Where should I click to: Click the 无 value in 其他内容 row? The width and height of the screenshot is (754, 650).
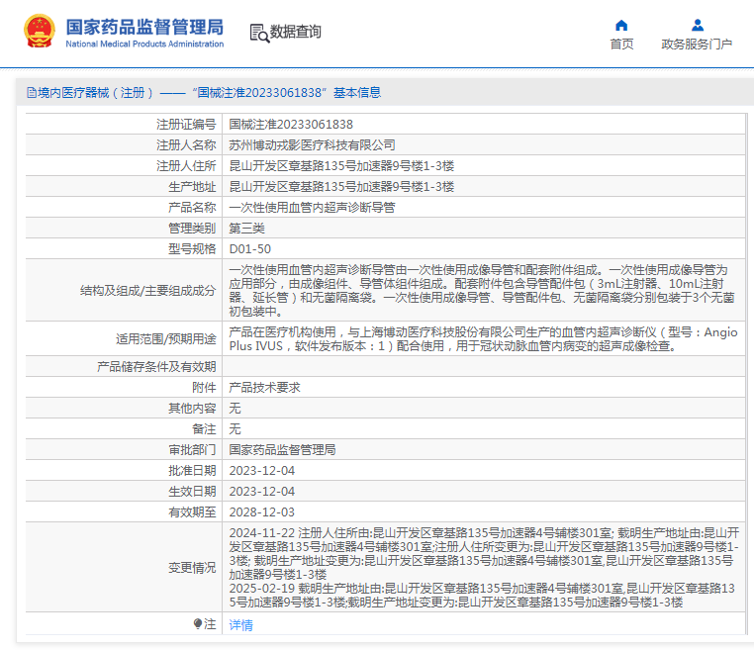235,409
